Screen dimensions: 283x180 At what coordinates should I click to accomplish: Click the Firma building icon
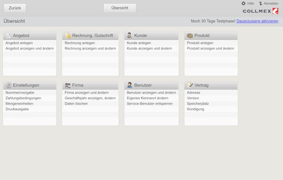[68, 85]
